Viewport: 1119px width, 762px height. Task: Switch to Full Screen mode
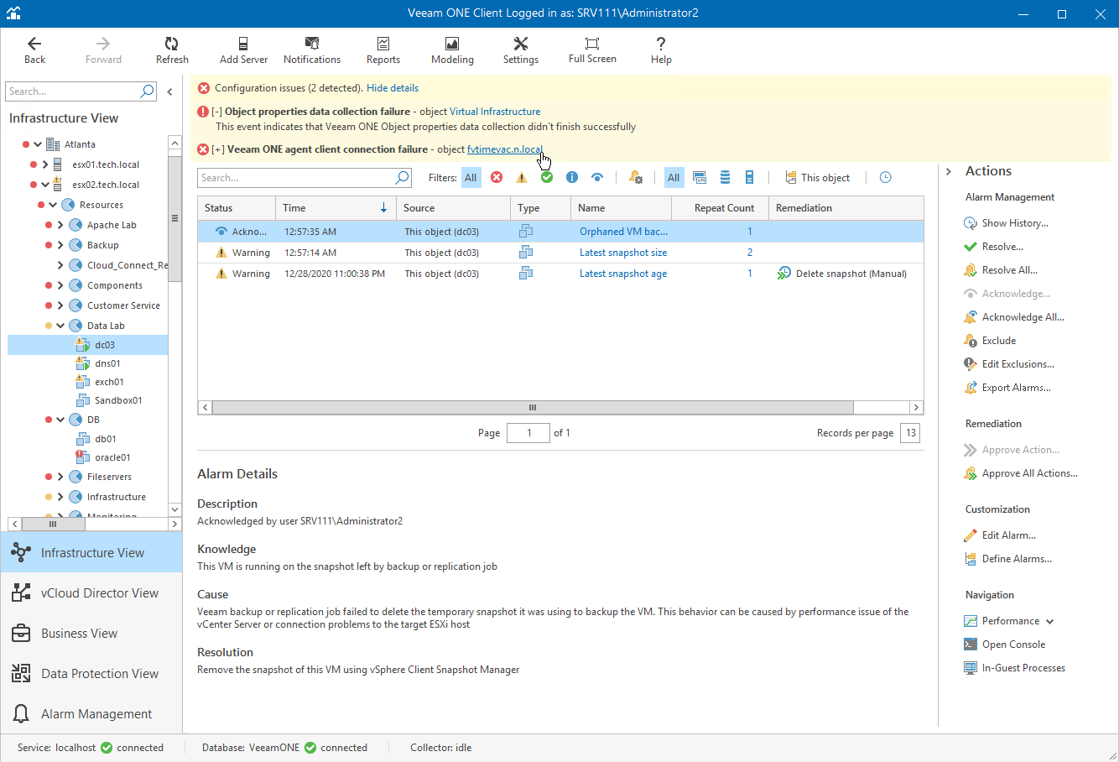[x=592, y=50]
